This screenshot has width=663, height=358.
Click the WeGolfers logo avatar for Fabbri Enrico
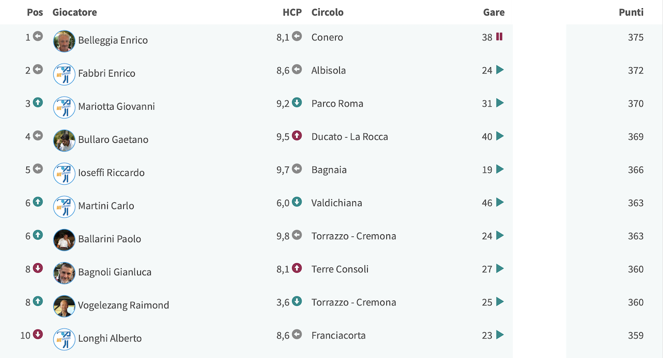tap(64, 74)
